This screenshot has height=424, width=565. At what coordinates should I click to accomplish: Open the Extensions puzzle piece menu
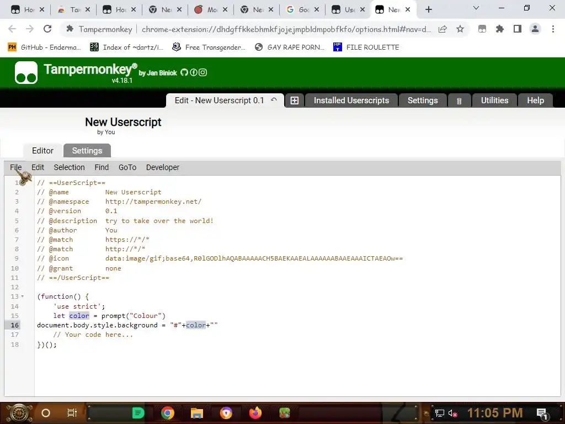coord(499,29)
